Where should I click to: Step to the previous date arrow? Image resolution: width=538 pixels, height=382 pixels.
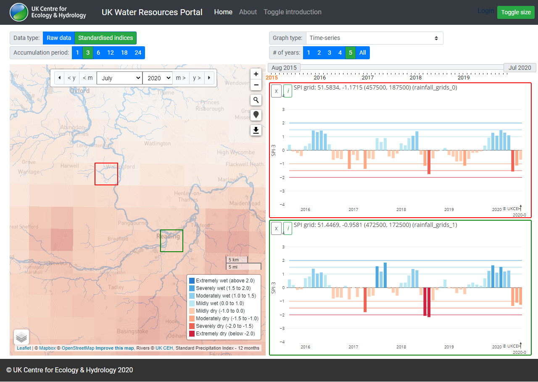pos(59,78)
